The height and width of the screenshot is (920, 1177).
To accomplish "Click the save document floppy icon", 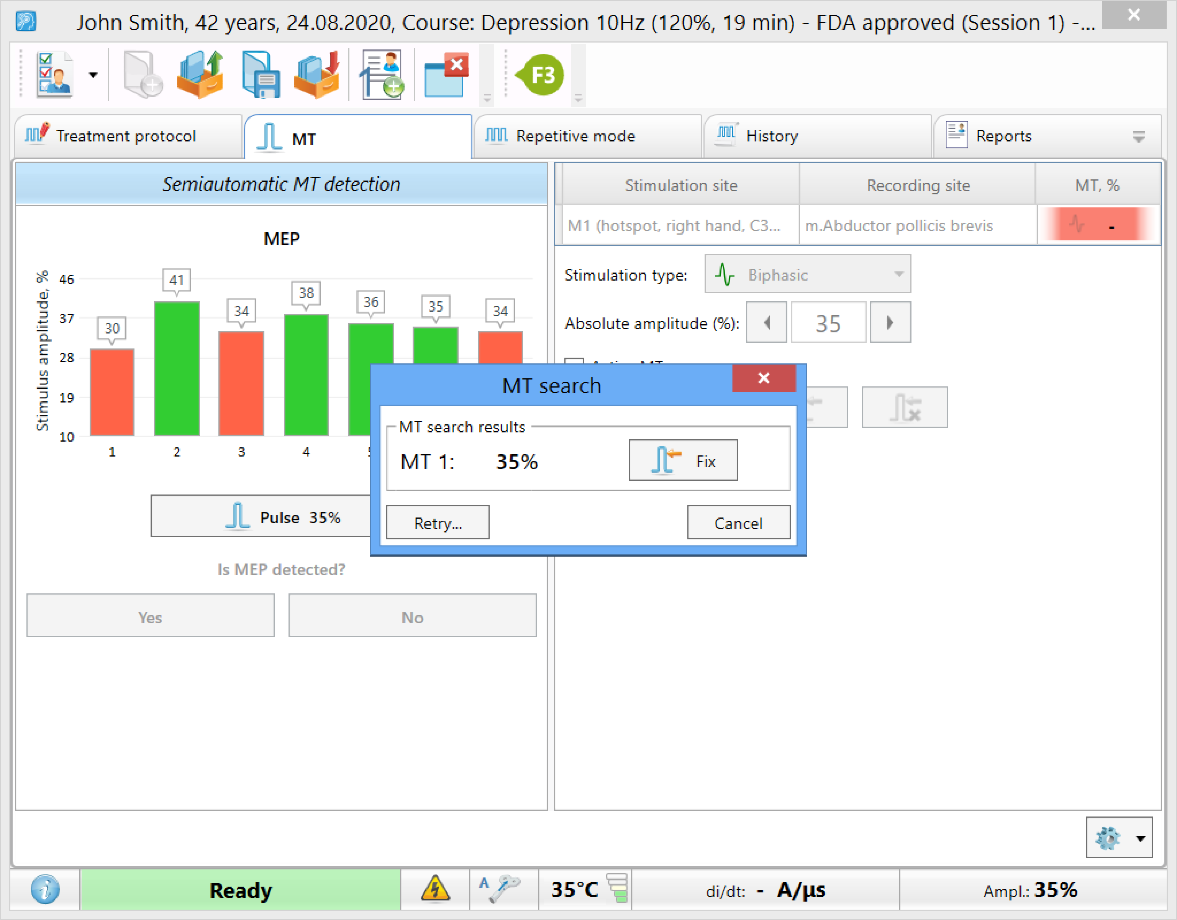I will coord(261,74).
